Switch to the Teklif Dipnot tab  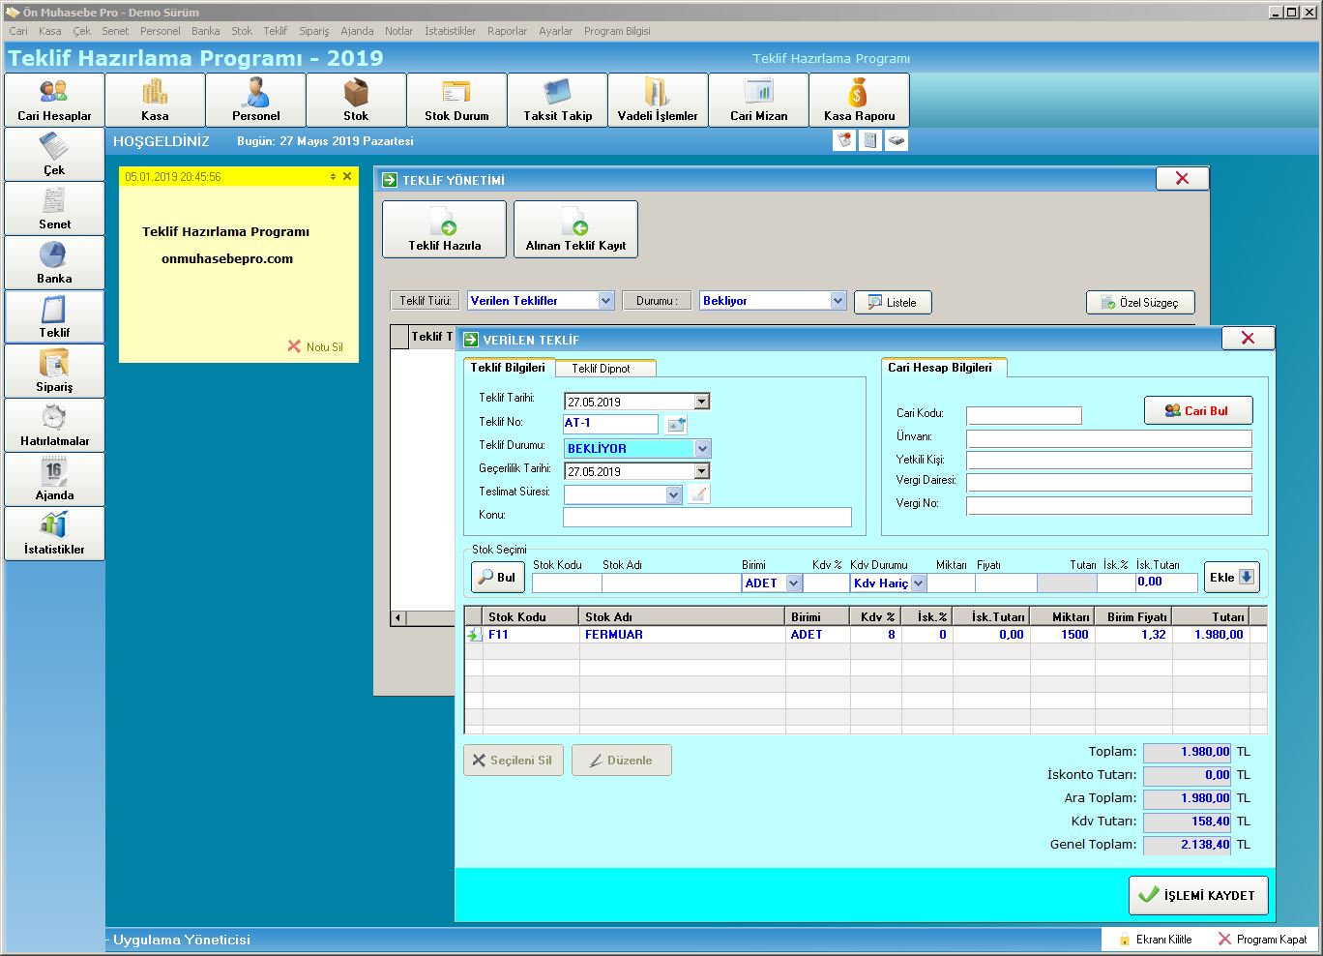[x=601, y=369]
